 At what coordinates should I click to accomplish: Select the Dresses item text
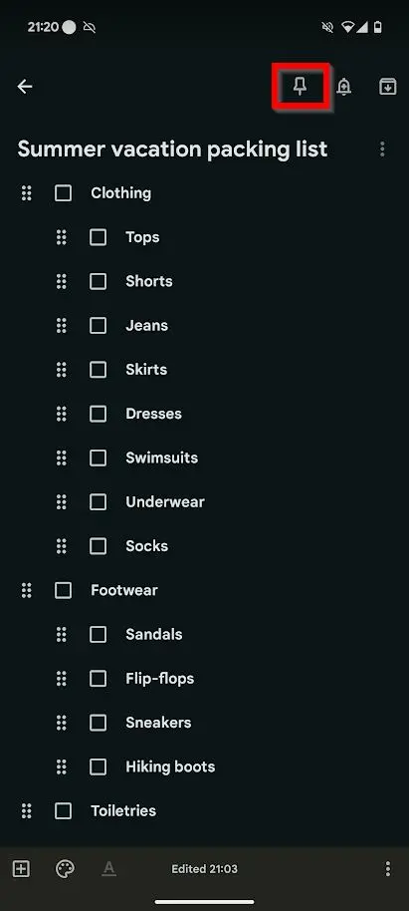click(x=153, y=414)
